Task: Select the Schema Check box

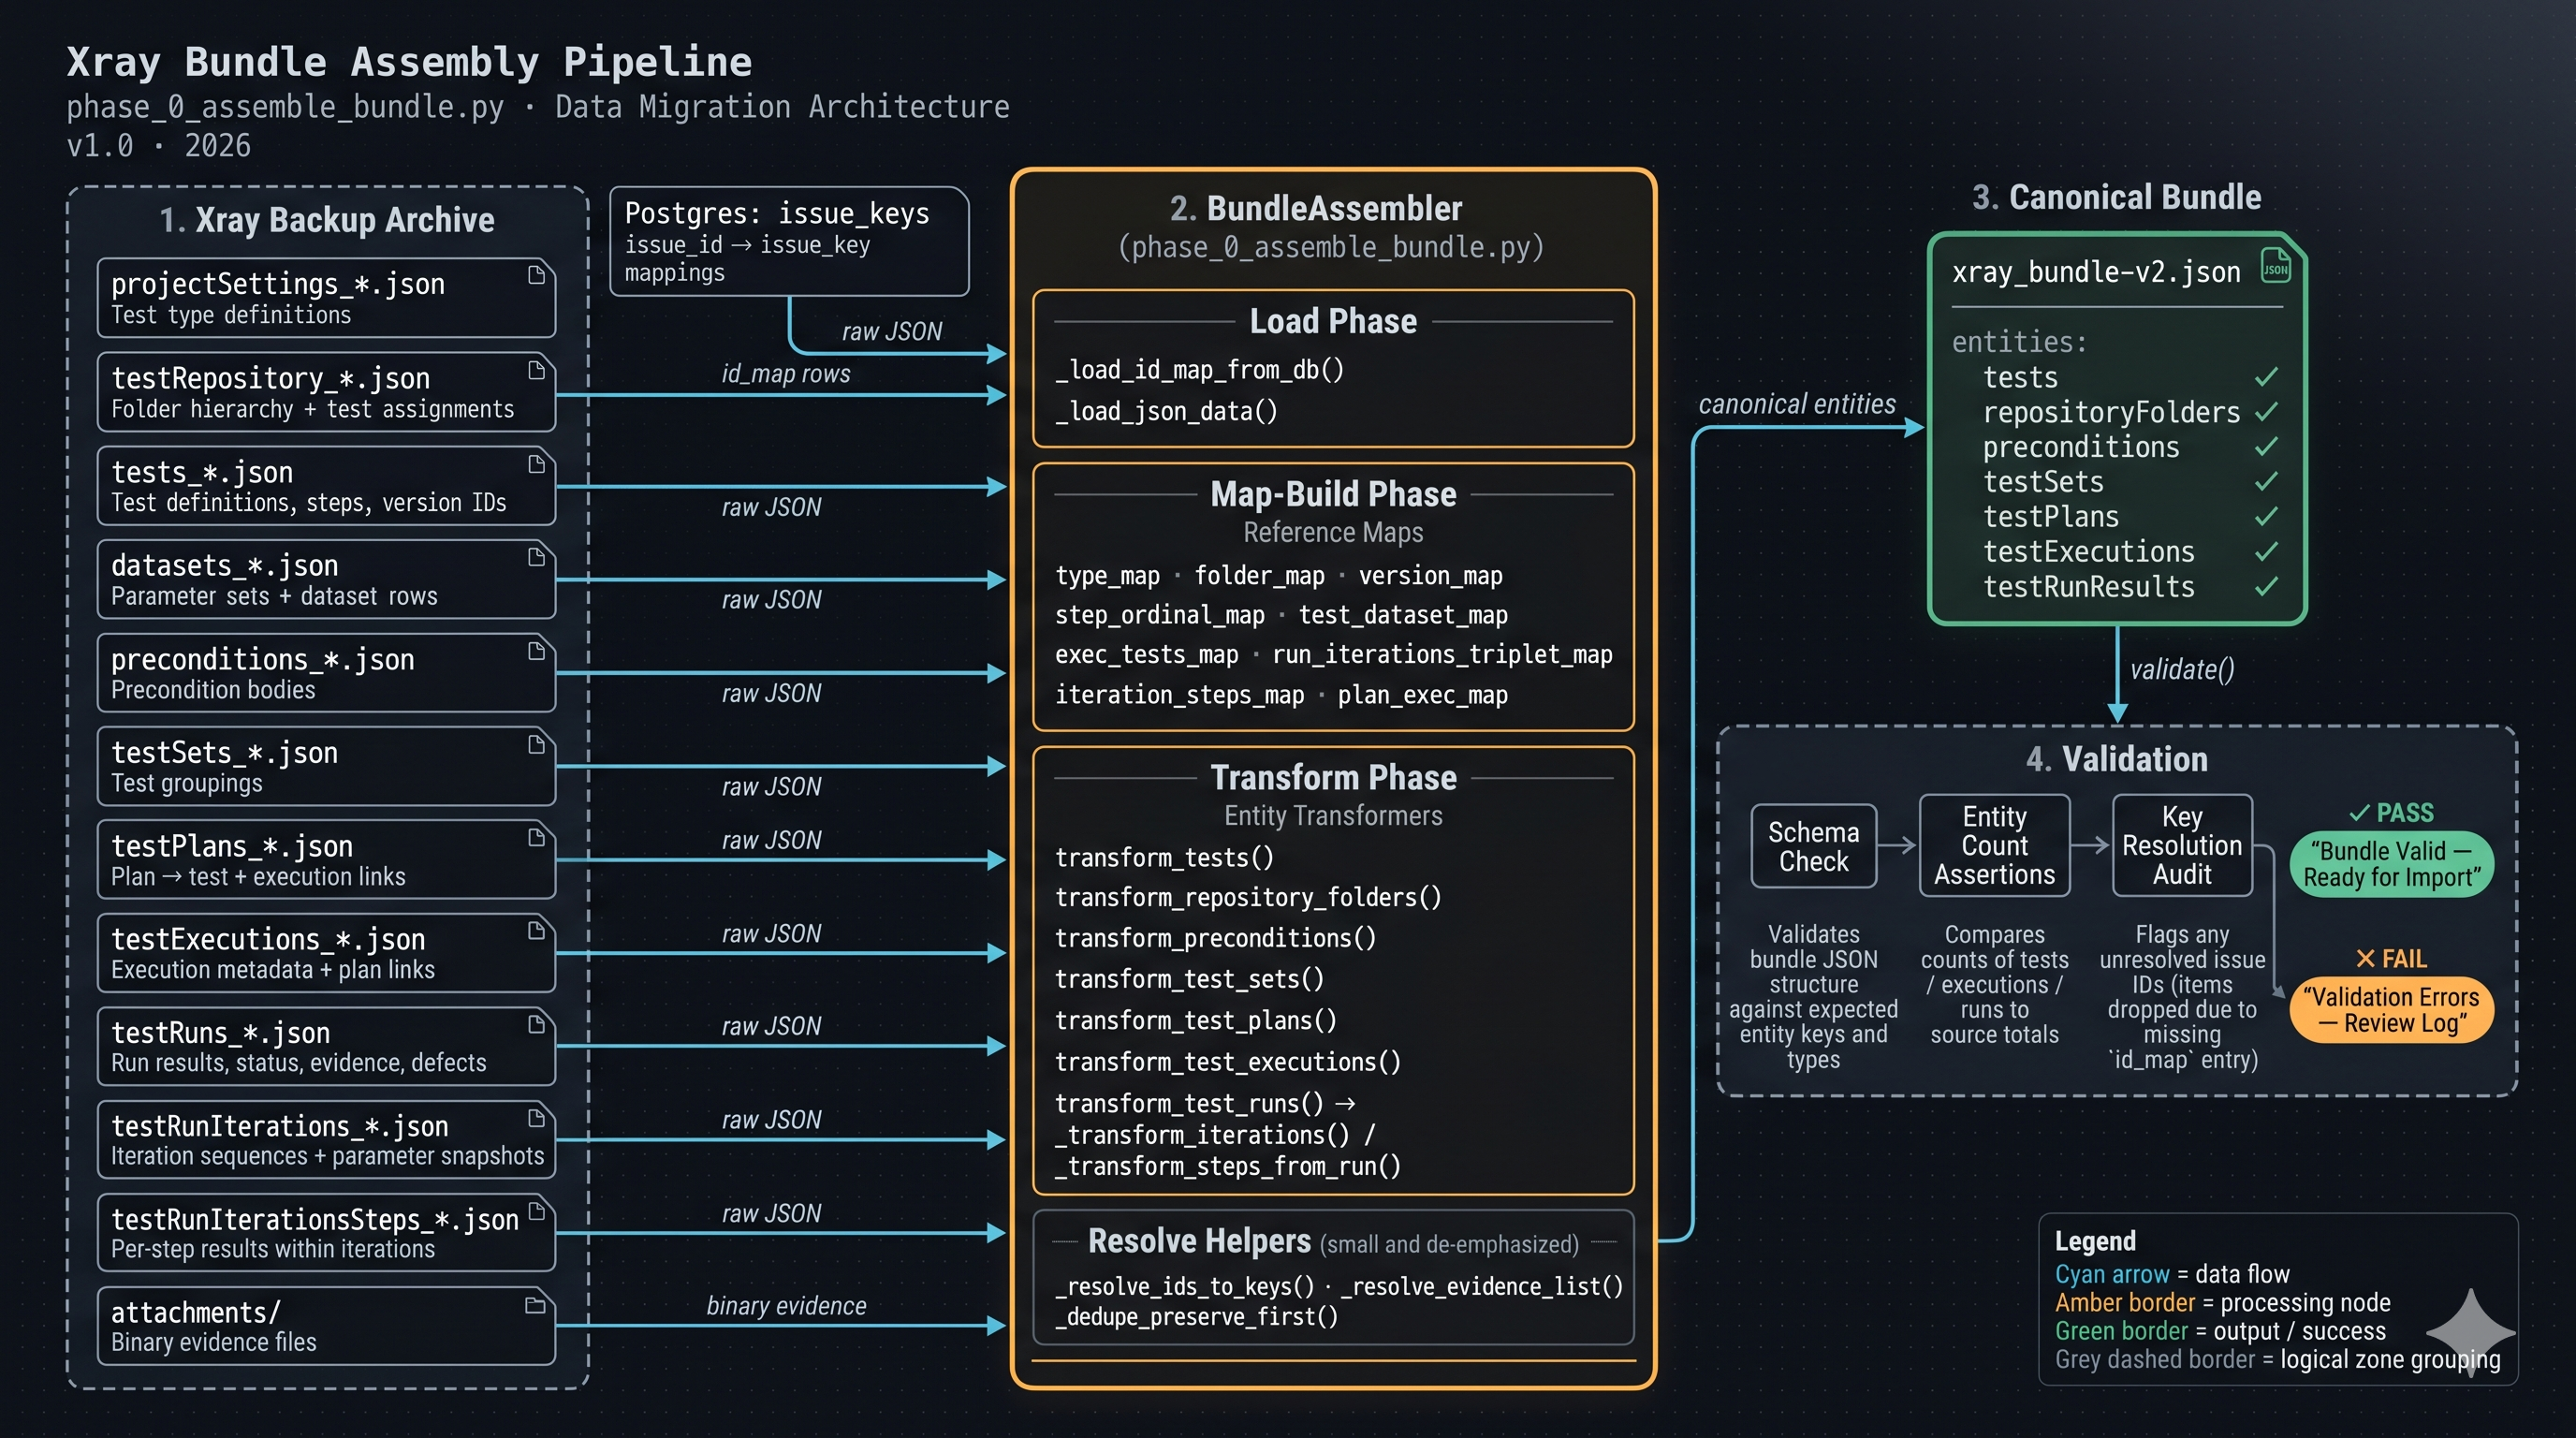Action: click(1813, 846)
